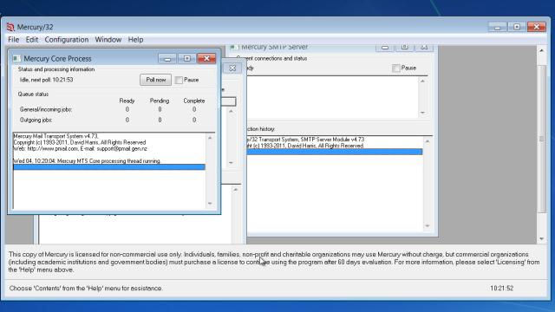This screenshot has height=312, width=555.
Task: Click "Choose 'Contents' from the 'Help' menu" status text
Action: point(86,289)
